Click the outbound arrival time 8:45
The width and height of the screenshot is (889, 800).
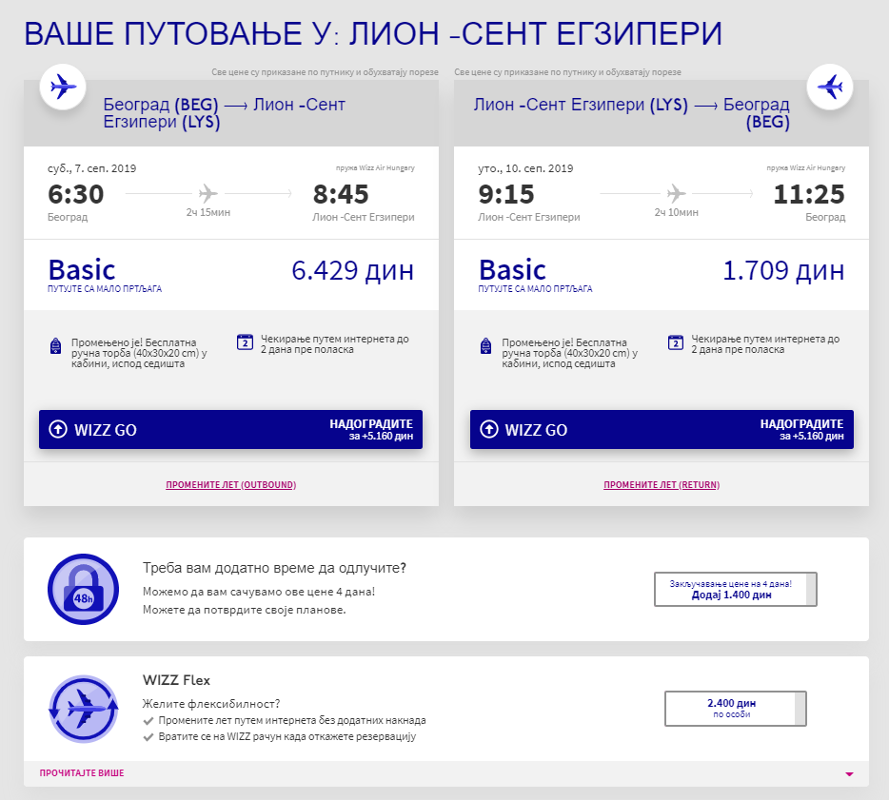tap(341, 194)
